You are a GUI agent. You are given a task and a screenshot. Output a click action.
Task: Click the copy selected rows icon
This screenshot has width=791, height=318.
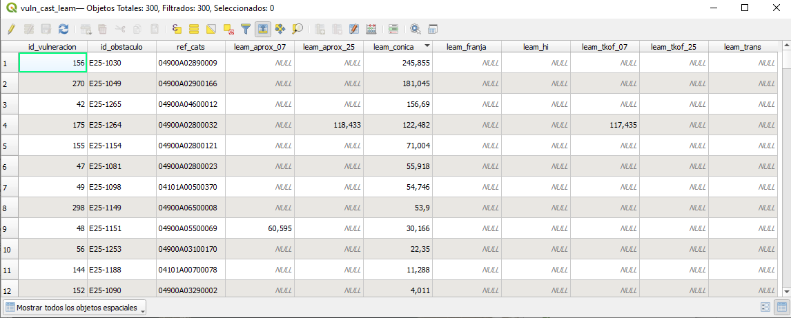point(137,29)
